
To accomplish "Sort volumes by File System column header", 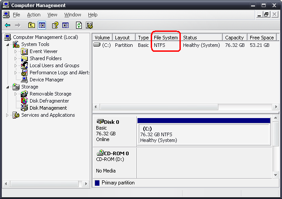I will click(166, 38).
